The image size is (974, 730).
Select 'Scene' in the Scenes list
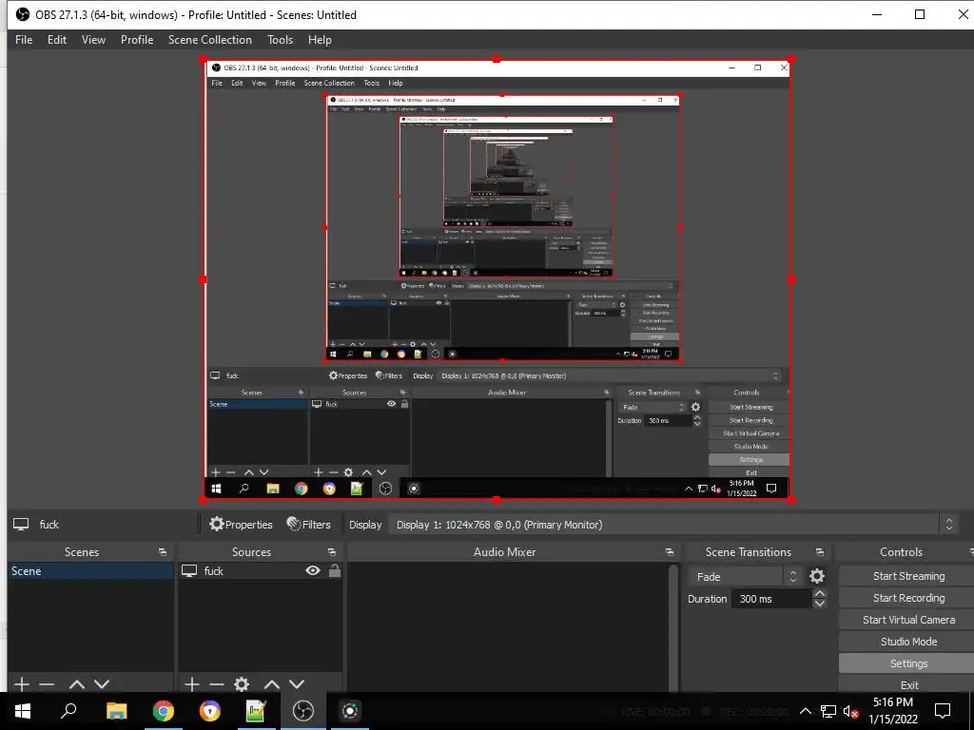point(90,571)
